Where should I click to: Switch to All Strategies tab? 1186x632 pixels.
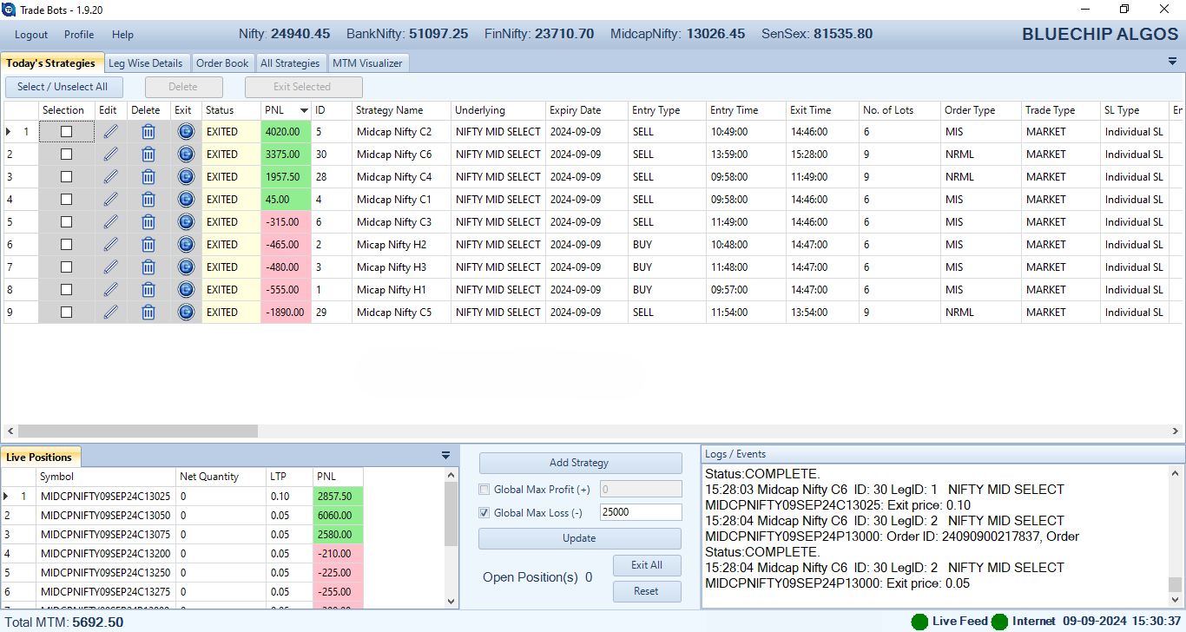tap(290, 63)
